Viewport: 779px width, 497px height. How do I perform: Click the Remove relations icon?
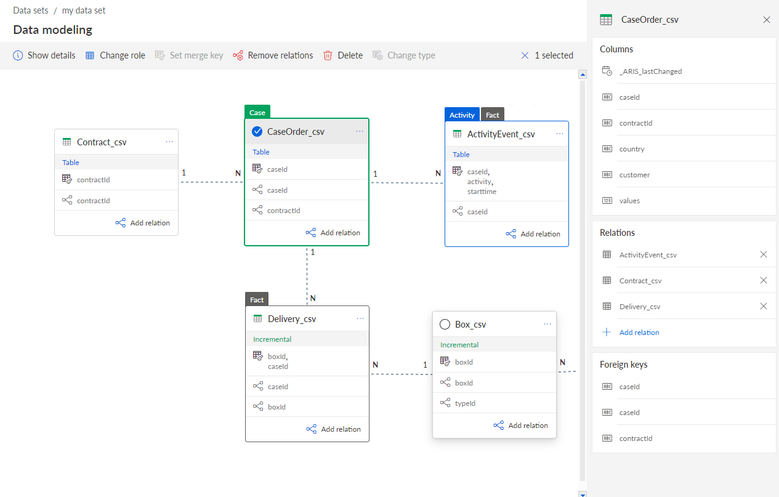238,55
